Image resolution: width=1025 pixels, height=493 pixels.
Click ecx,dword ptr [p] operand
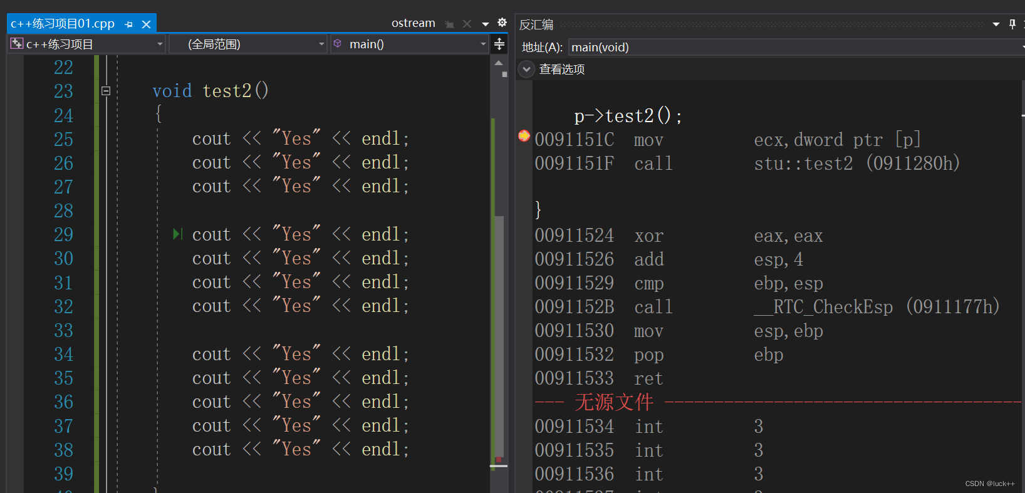coord(837,140)
